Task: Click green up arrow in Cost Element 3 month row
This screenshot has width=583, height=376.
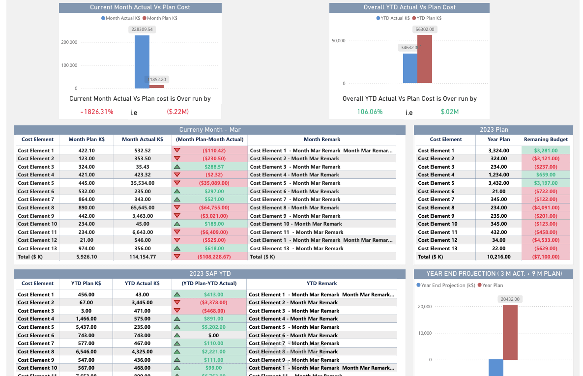Action: tap(177, 167)
